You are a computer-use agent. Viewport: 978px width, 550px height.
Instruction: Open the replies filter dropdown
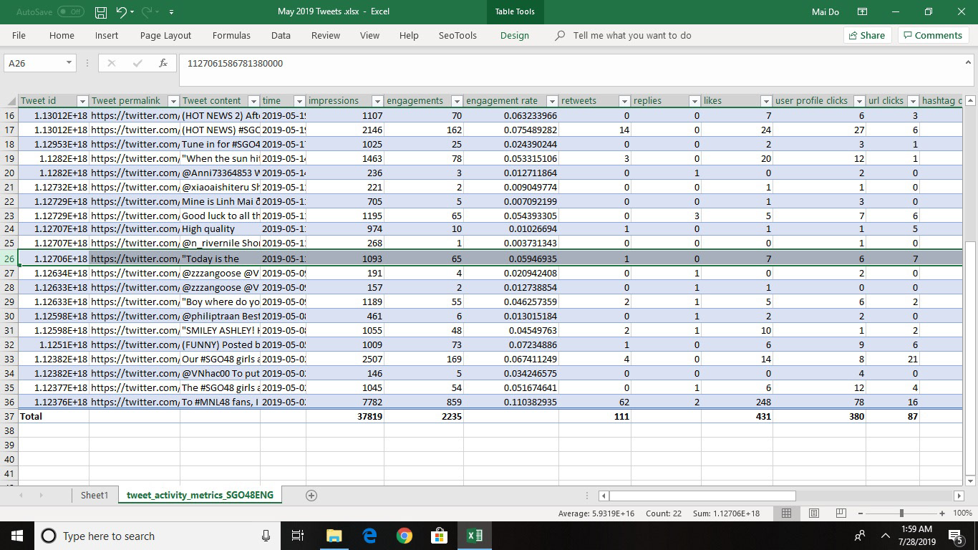pos(694,101)
